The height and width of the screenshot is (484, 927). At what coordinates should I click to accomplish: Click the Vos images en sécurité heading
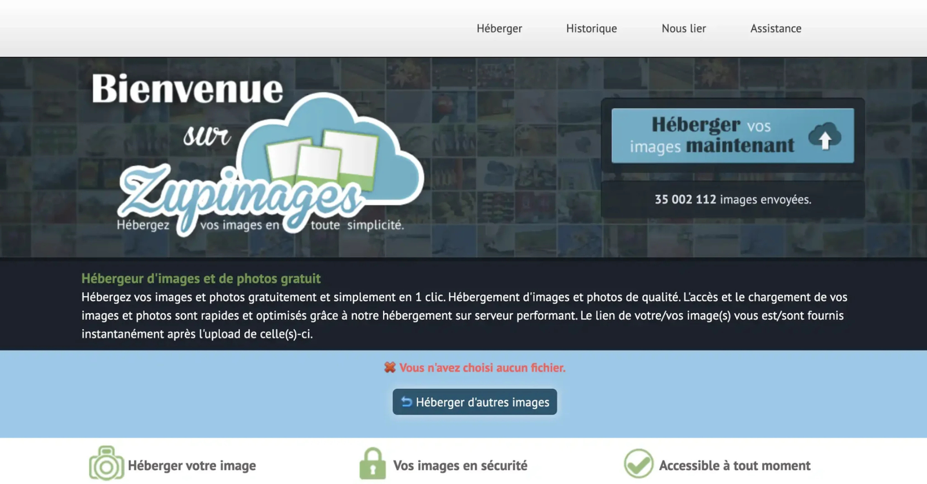coord(460,465)
